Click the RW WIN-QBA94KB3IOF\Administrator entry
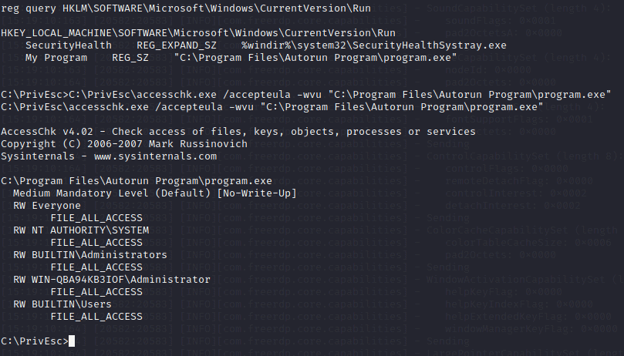Image resolution: width=624 pixels, height=356 pixels. (111, 280)
